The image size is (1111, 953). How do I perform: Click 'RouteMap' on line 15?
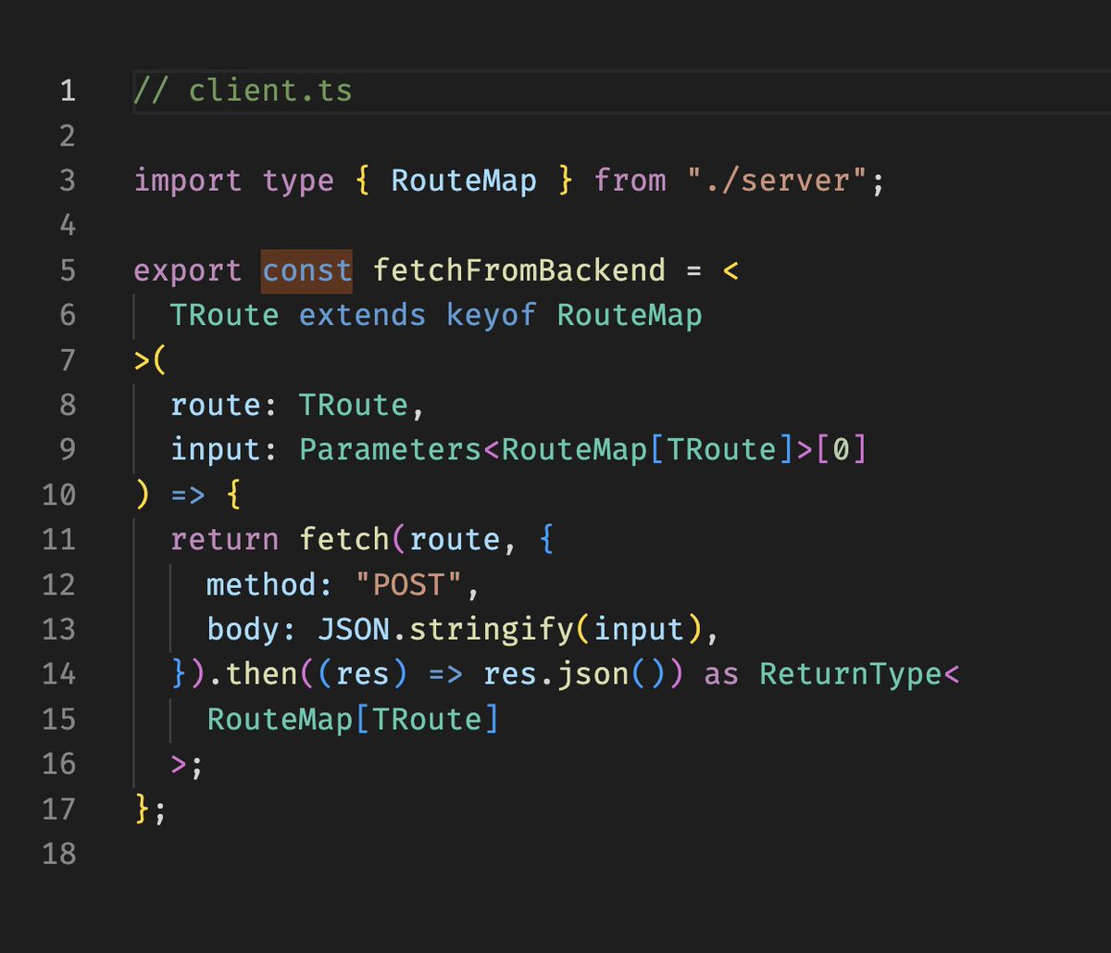280,719
